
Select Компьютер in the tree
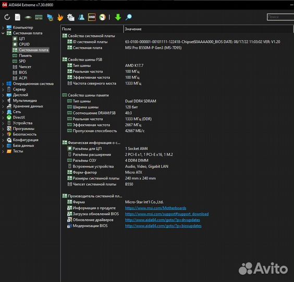click(23, 28)
